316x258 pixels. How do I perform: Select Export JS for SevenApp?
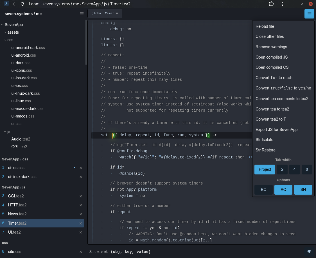tap(283, 130)
